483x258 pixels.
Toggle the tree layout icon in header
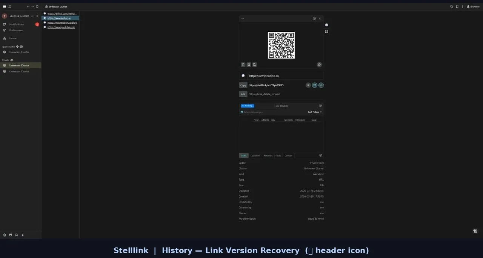click(x=9, y=6)
